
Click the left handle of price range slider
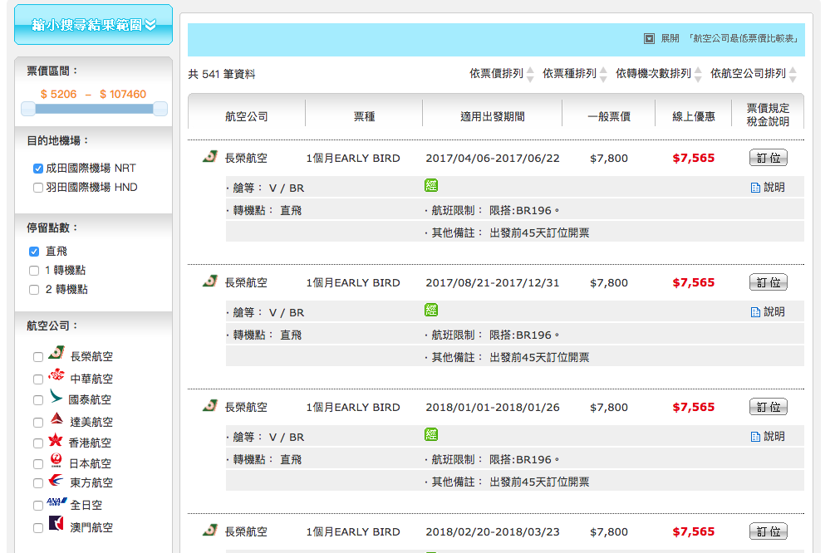point(28,109)
